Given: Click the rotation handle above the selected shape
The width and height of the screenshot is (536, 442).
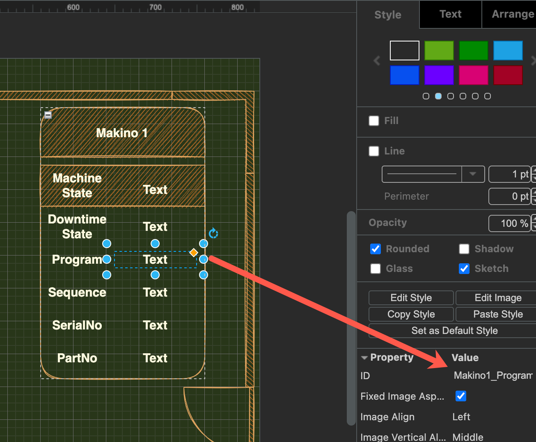Looking at the screenshot, I should 213,233.
